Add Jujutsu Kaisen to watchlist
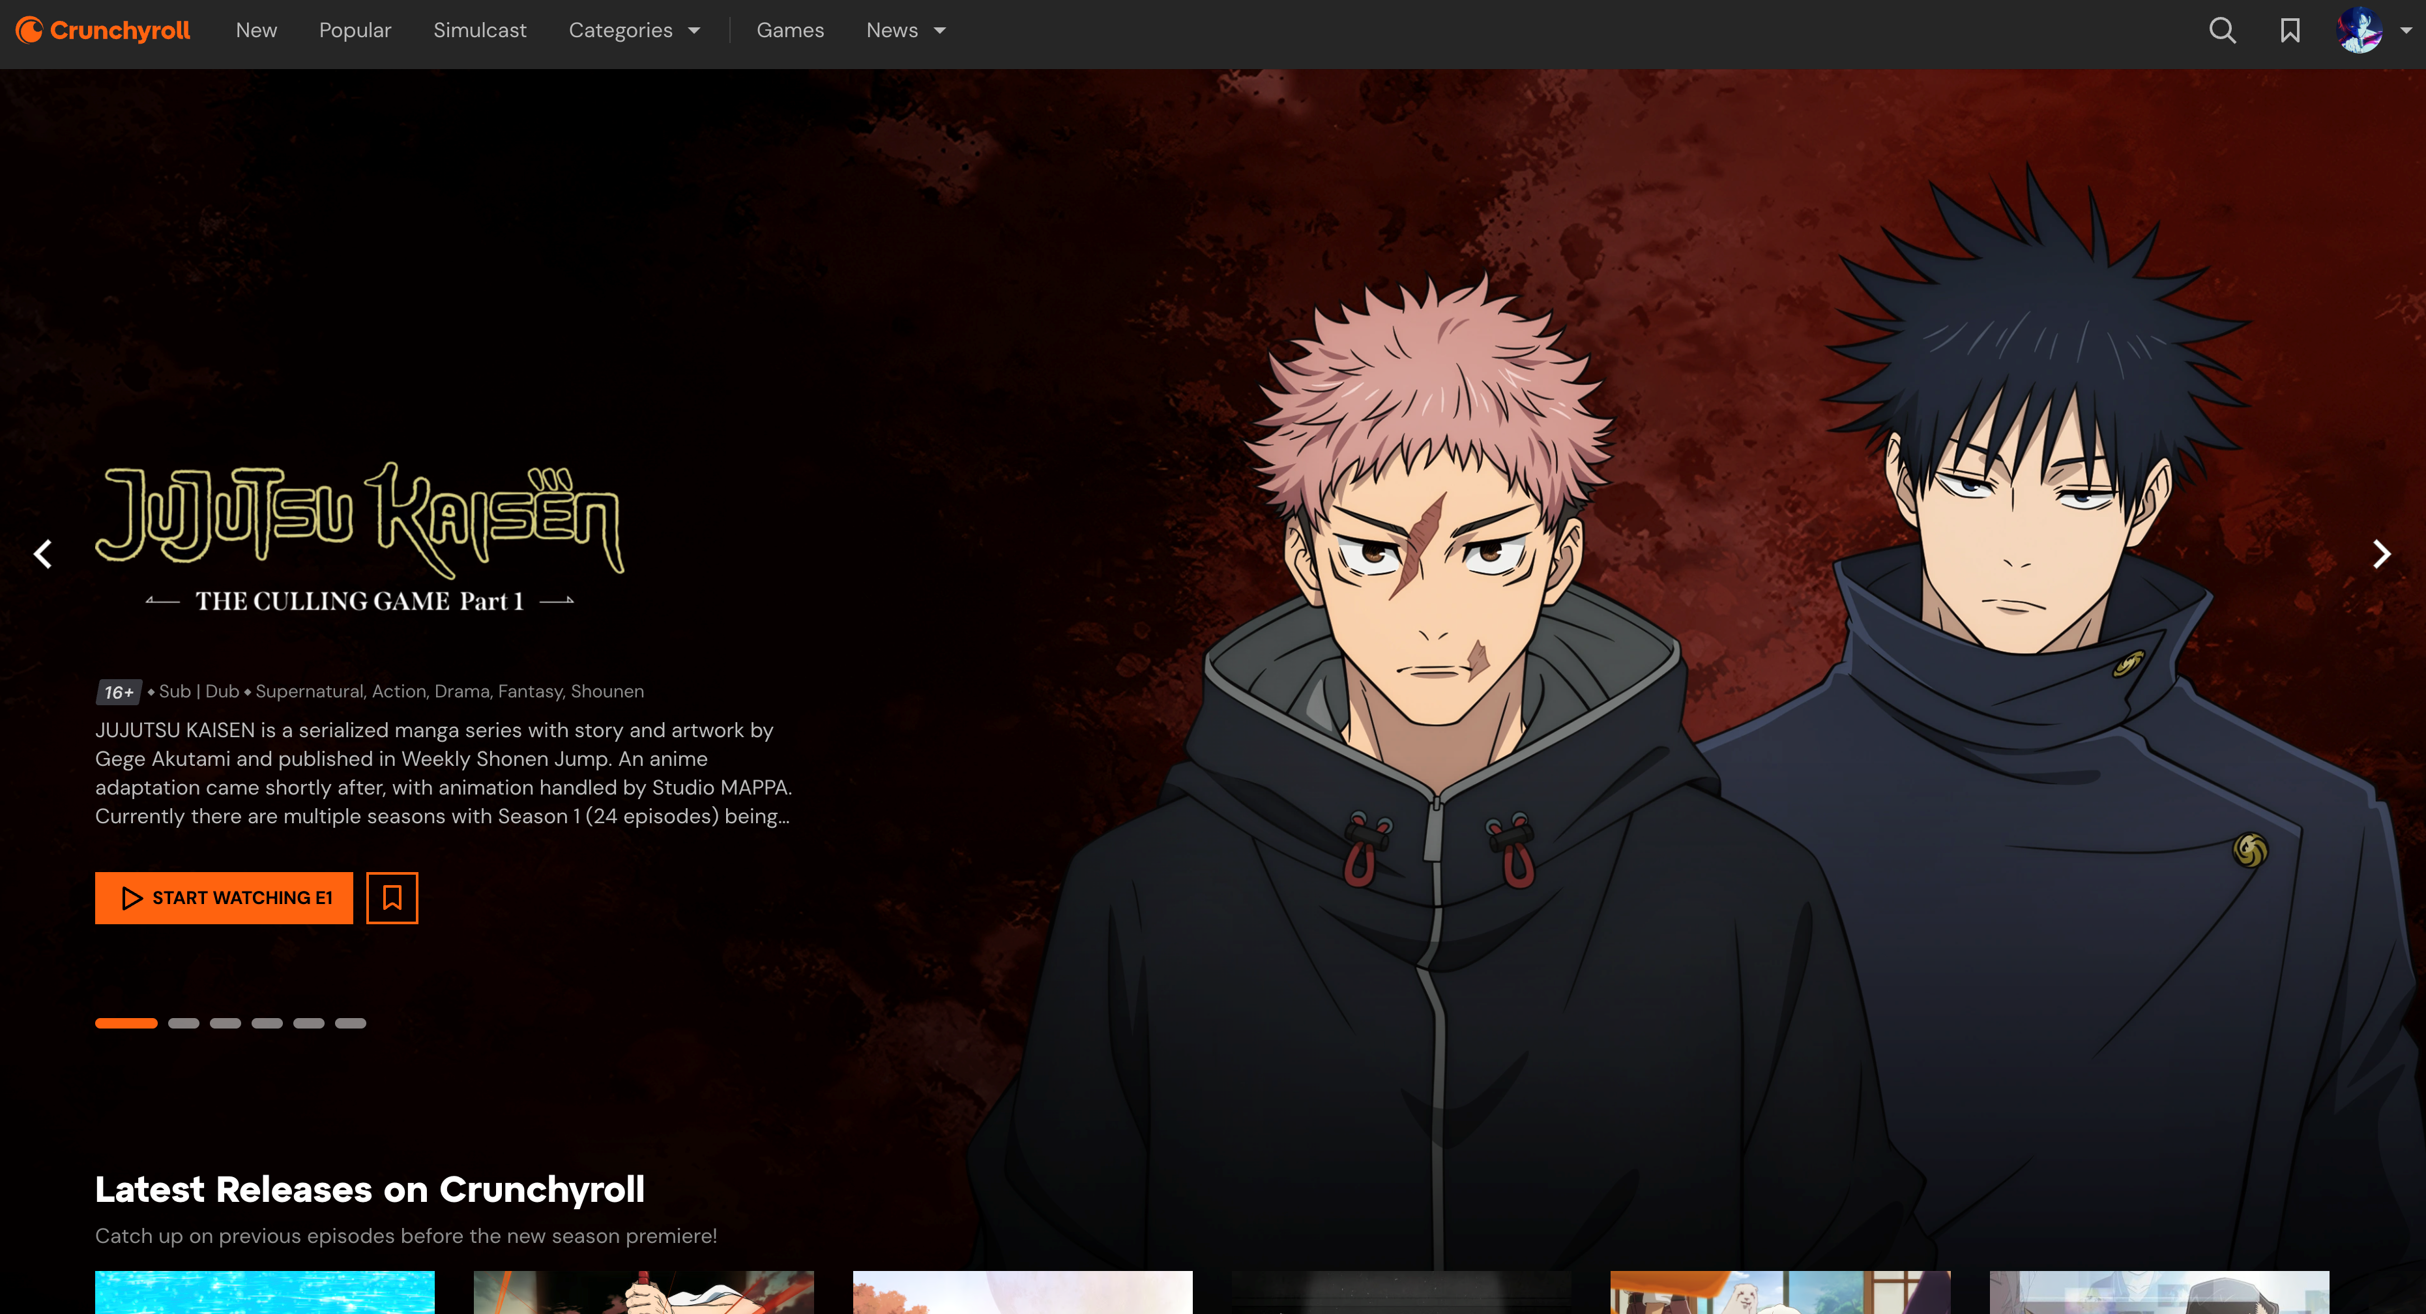2426x1314 pixels. coord(392,898)
